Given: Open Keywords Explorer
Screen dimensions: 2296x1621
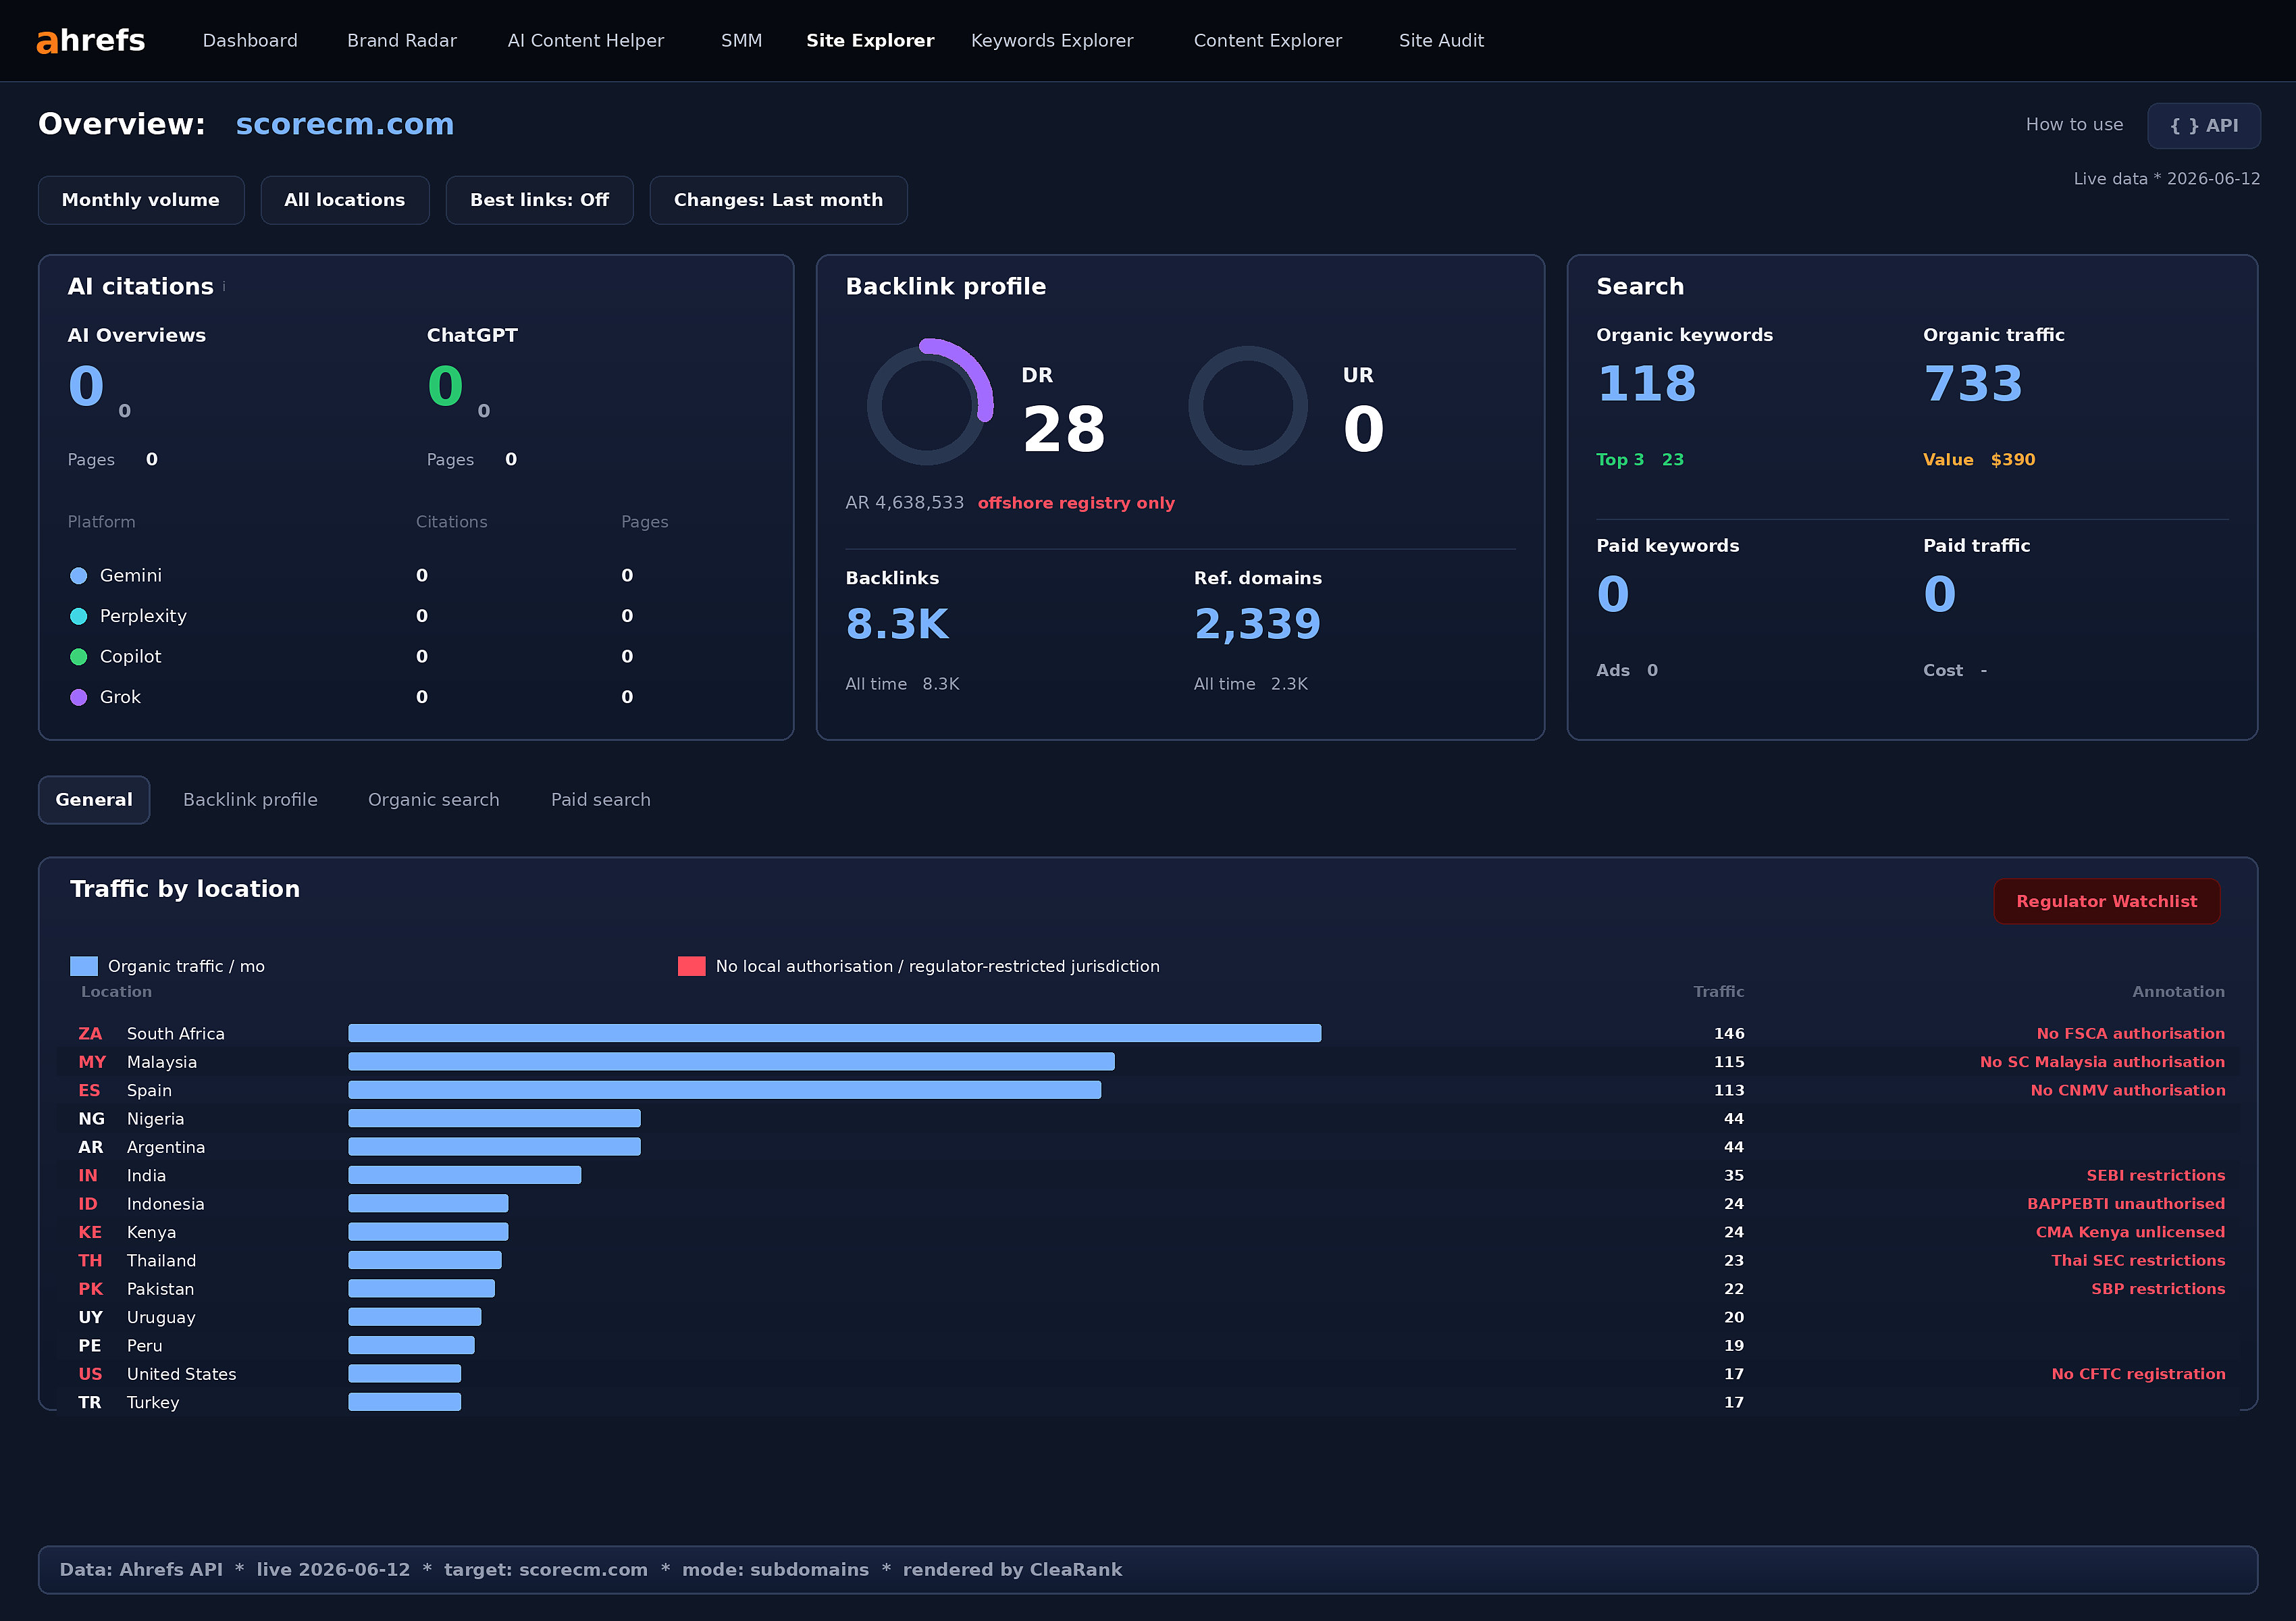Looking at the screenshot, I should coord(1052,41).
